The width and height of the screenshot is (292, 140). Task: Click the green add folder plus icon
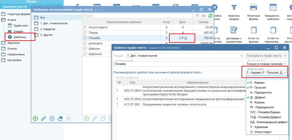(35, 118)
